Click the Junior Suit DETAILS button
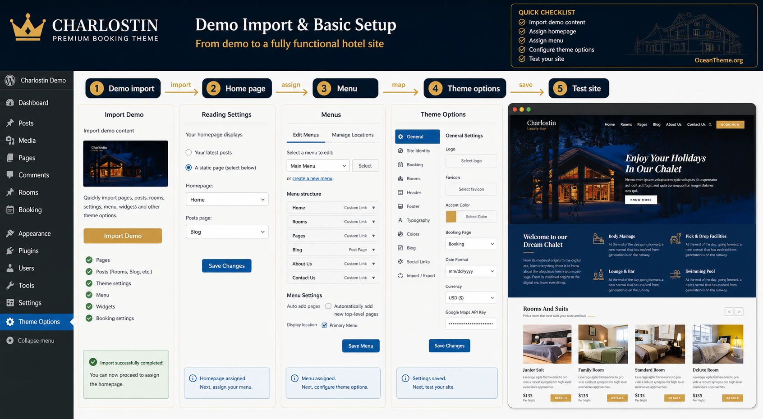Screen dimensions: 763x419 pyautogui.click(x=561, y=398)
